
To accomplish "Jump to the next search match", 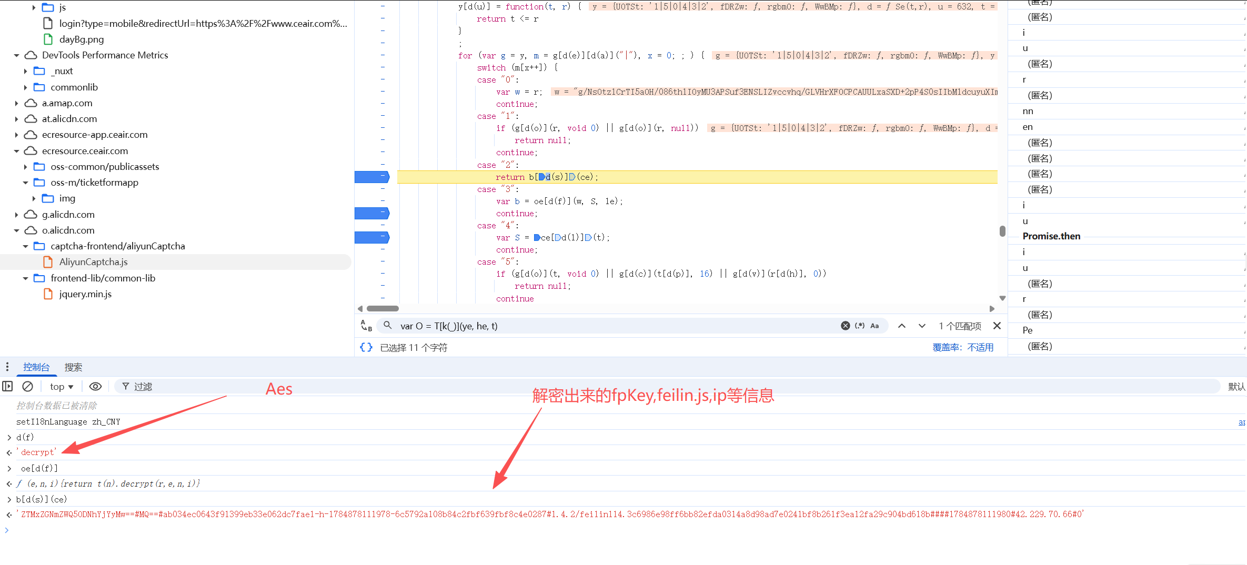I will pos(922,326).
